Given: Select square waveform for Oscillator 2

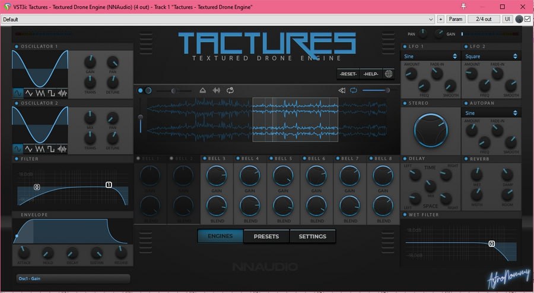Looking at the screenshot, I should (x=51, y=149).
